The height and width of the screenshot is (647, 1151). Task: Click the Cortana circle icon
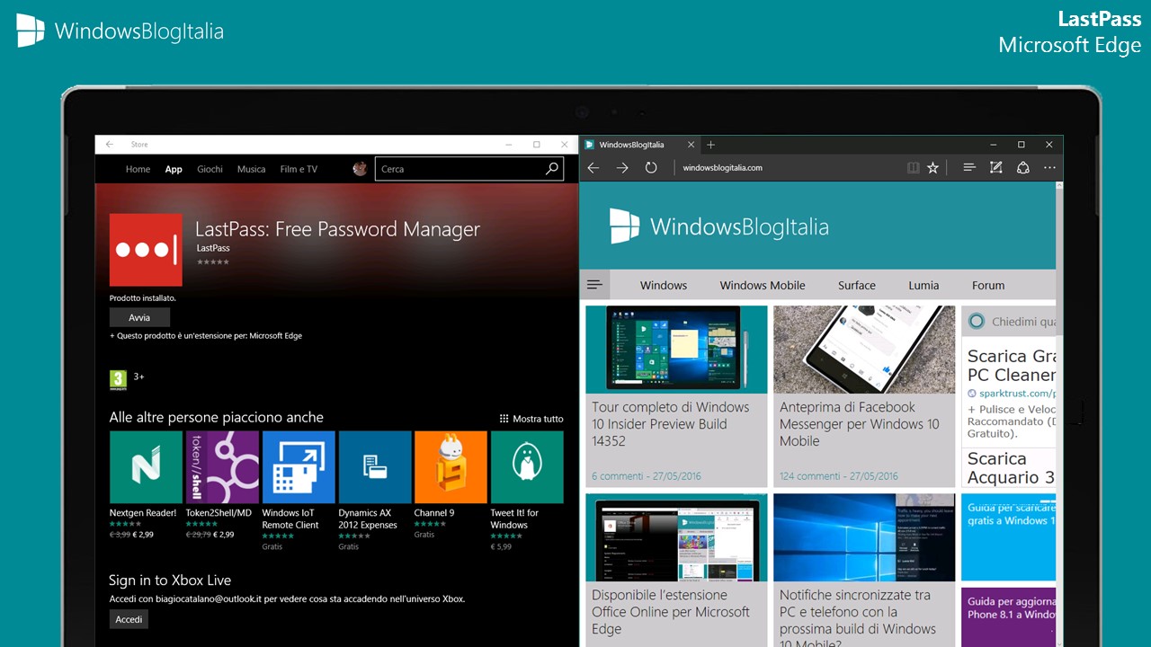tap(977, 321)
